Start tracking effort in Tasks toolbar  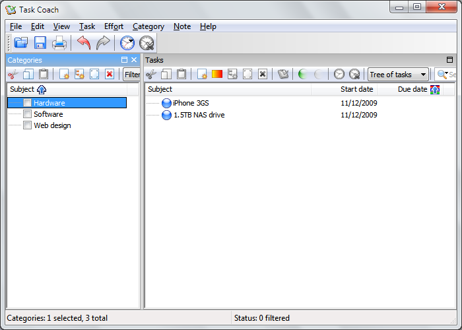pos(339,74)
